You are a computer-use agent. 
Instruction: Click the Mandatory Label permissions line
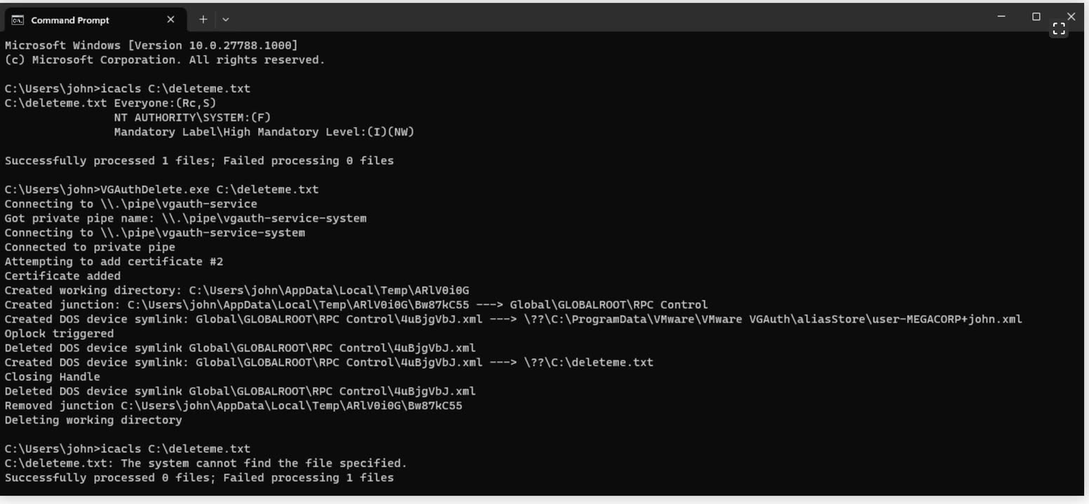coord(263,132)
